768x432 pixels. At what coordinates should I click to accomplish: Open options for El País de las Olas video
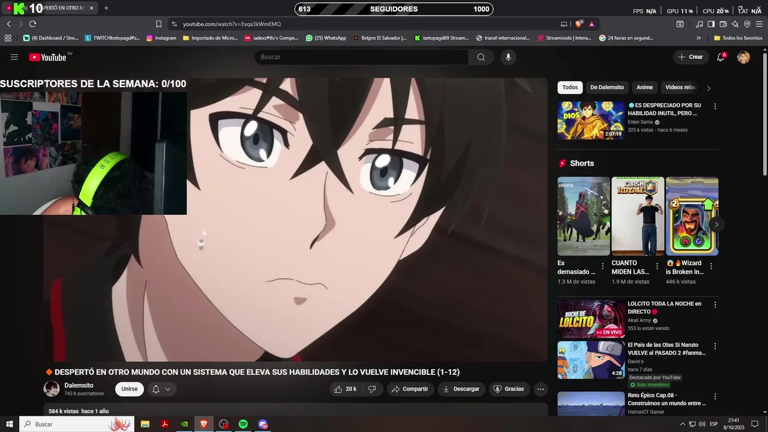[x=715, y=346]
